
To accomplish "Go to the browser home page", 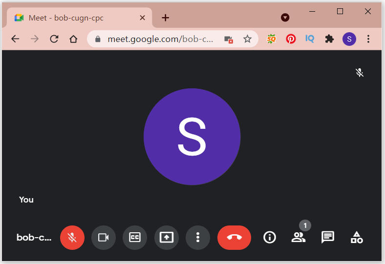I will click(x=73, y=39).
